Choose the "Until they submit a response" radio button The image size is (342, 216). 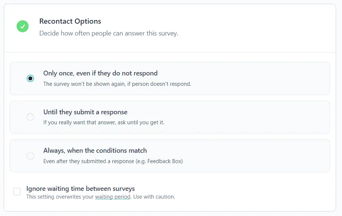pyautogui.click(x=30, y=117)
